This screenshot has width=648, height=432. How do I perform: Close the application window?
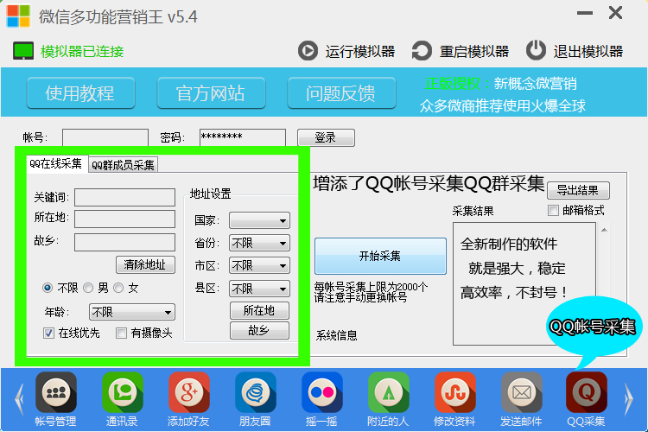(x=615, y=13)
